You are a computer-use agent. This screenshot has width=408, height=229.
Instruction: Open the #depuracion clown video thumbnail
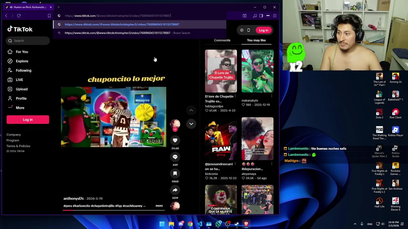pyautogui.click(x=257, y=139)
